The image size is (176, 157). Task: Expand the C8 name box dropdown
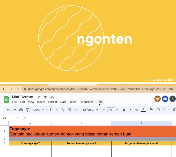[x=18, y=118]
